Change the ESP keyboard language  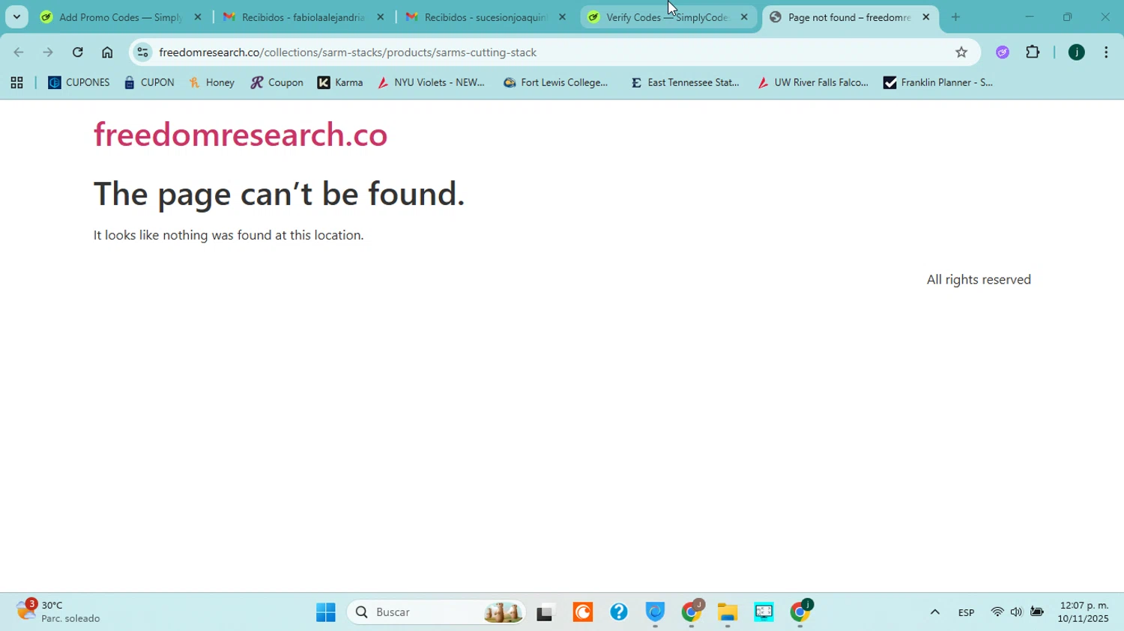(966, 612)
